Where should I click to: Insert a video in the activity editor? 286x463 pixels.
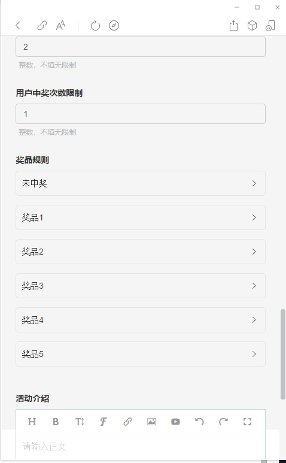(x=175, y=421)
